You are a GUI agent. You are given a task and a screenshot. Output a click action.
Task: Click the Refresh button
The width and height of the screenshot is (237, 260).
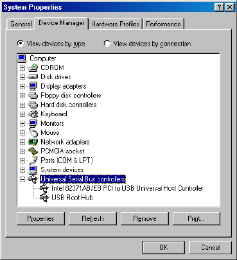(92, 218)
